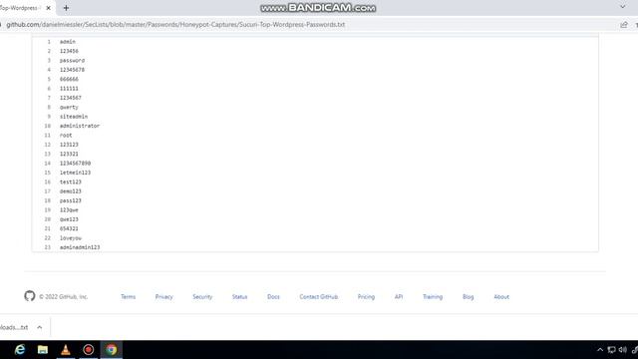Click the '123321' line
This screenshot has width=638, height=359.
69,154
